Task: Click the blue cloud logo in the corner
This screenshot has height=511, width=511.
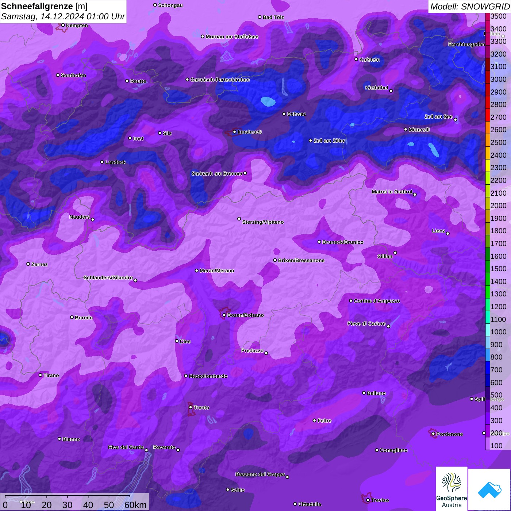Action: click(x=489, y=489)
